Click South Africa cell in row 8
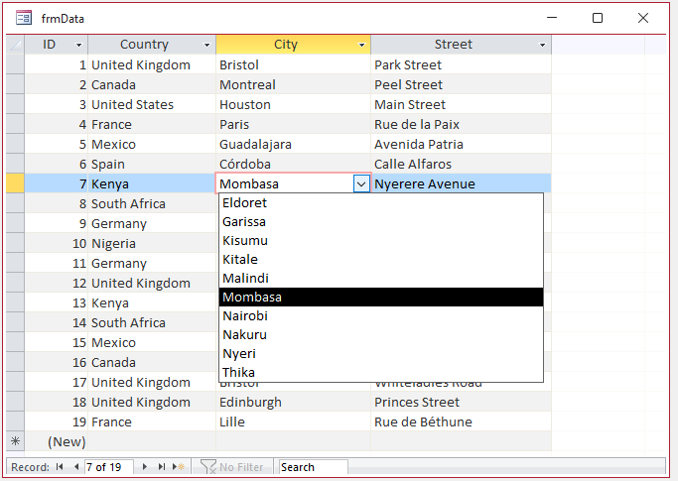678x481 pixels. pyautogui.click(x=152, y=203)
